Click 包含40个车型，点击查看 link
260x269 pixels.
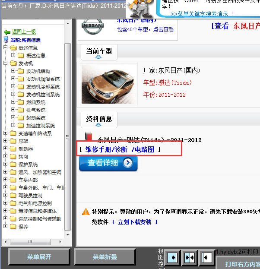pyautogui.click(x=145, y=29)
